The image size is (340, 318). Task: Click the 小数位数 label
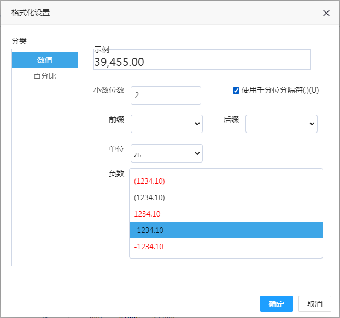pos(109,91)
